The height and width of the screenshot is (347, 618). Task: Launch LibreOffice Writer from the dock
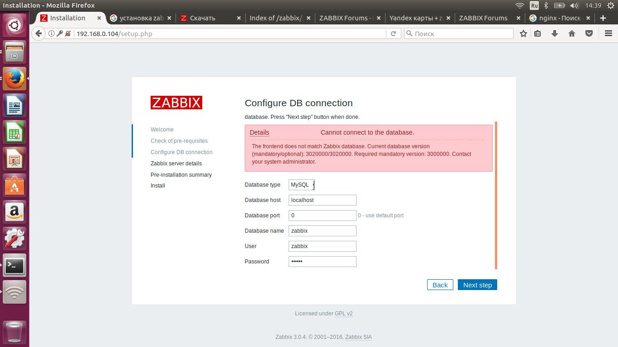tap(14, 106)
